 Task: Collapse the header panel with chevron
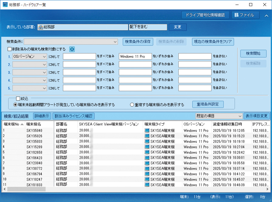(267, 15)
